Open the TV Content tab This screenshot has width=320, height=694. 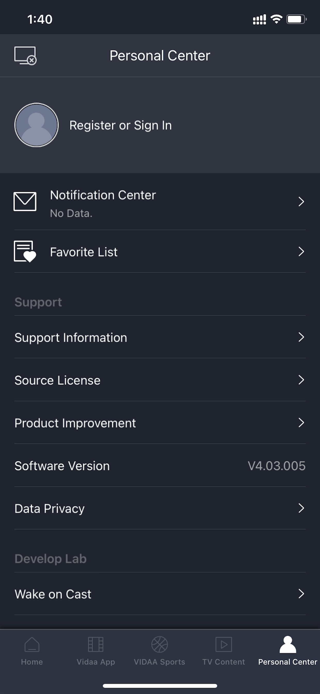pyautogui.click(x=223, y=650)
